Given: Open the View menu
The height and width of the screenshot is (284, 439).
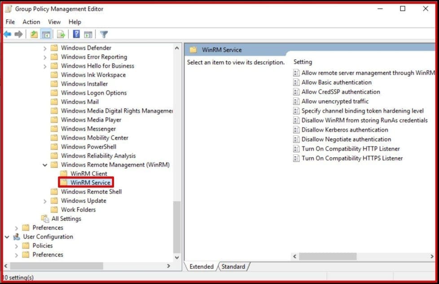Looking at the screenshot, I should (x=54, y=22).
